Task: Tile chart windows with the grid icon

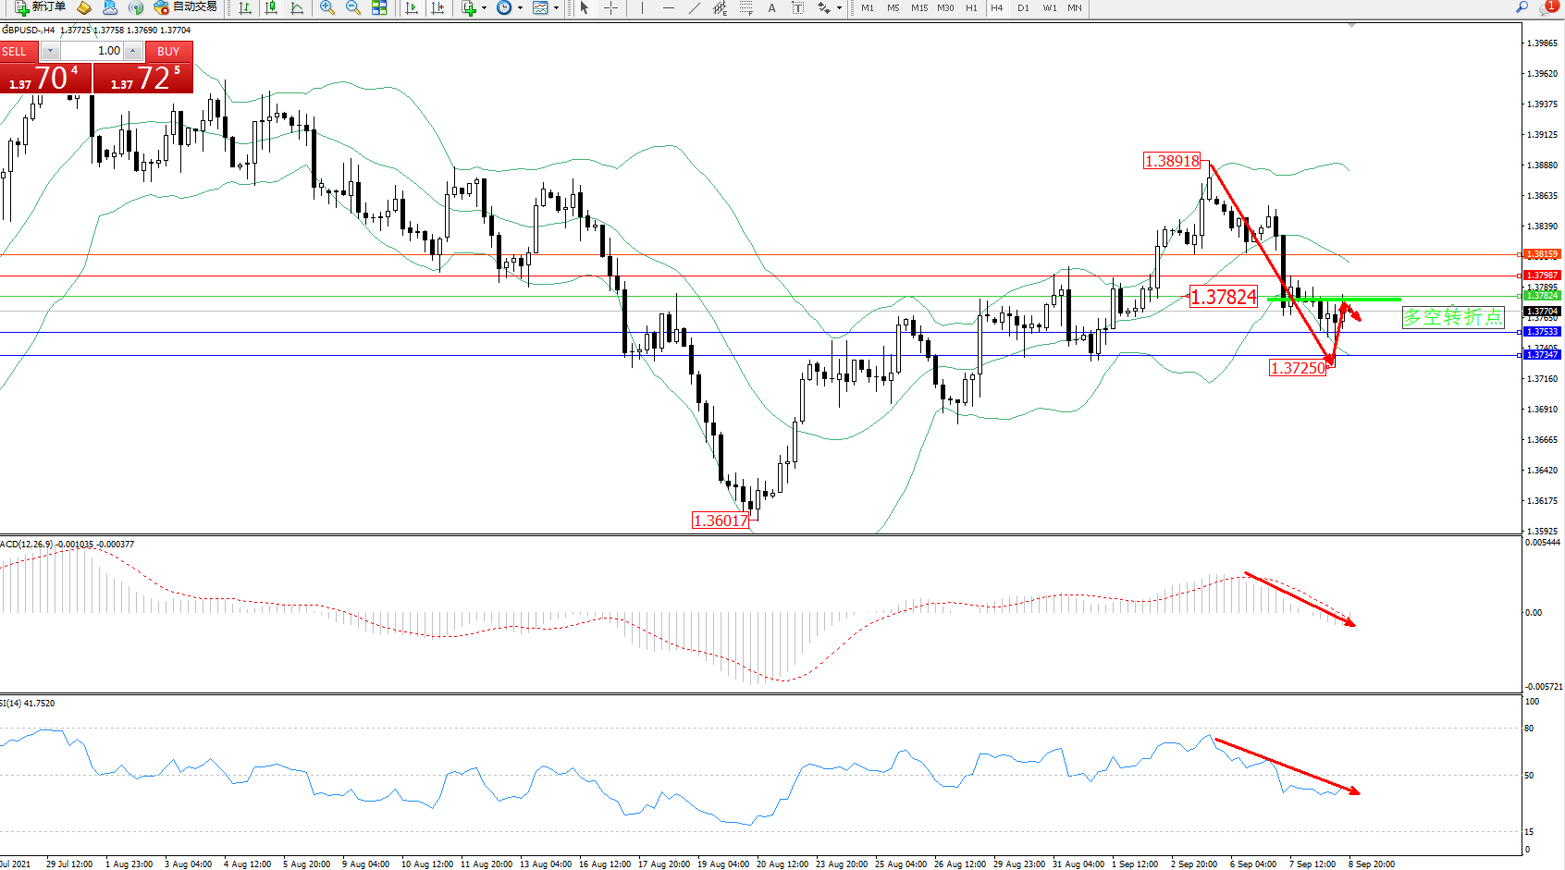Action: tap(379, 7)
